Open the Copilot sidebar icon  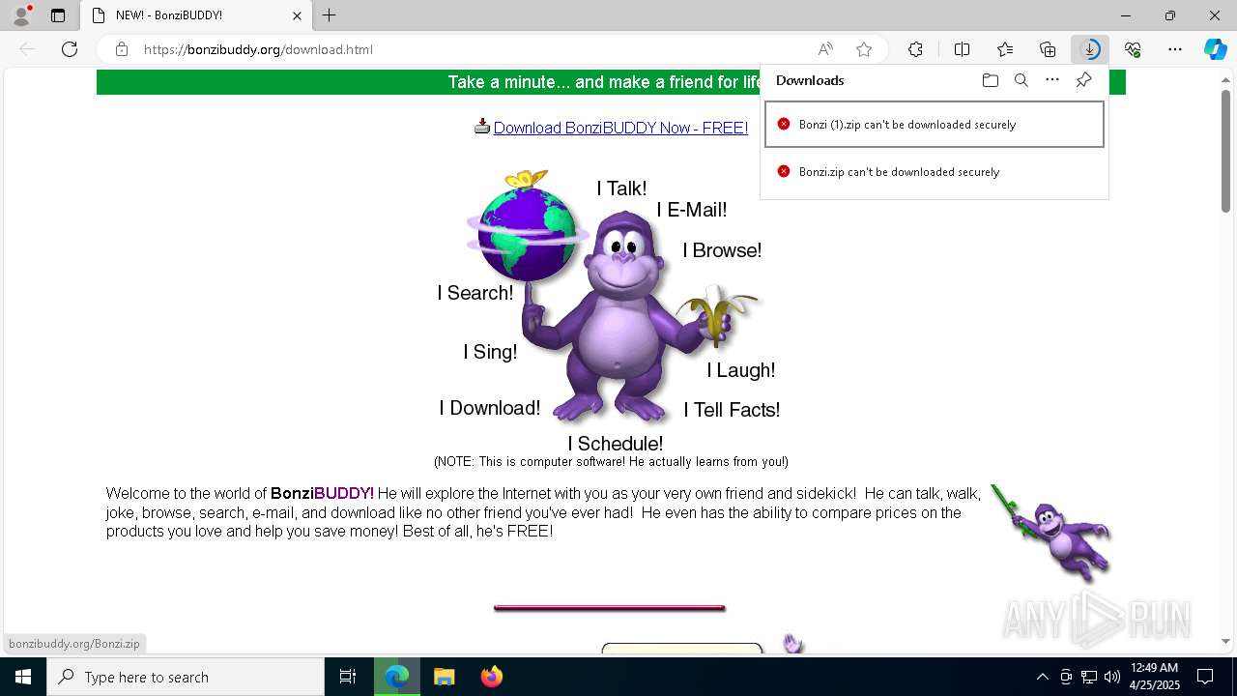tap(1215, 49)
